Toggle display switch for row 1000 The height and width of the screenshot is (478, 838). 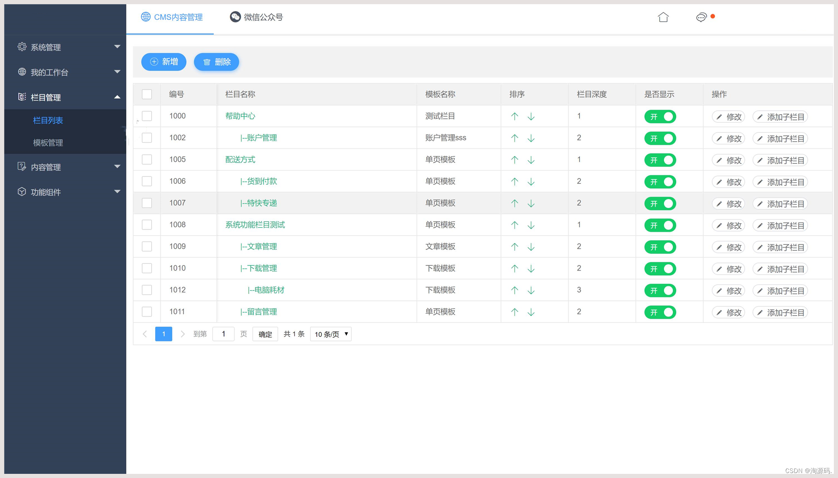coord(660,117)
